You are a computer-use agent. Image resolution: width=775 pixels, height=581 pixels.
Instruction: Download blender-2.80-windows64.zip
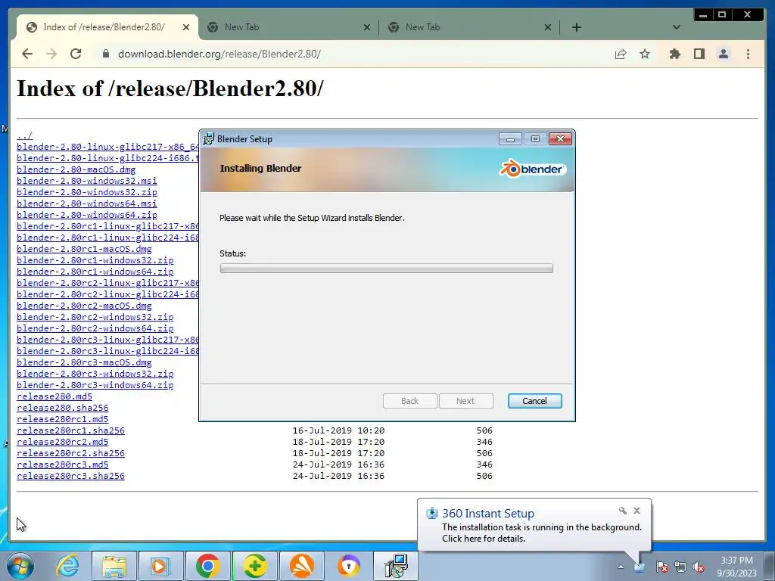87,215
